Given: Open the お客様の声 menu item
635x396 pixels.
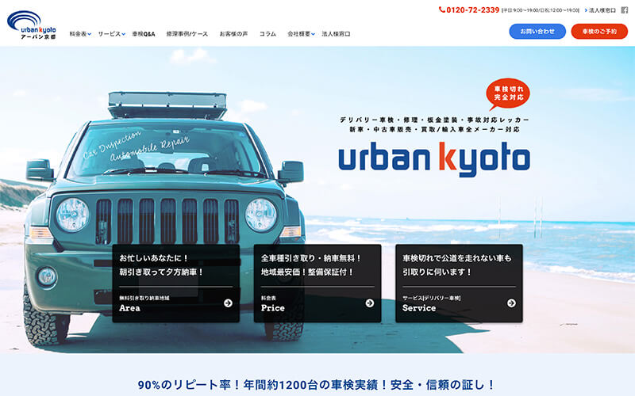Looking at the screenshot, I should 233,34.
